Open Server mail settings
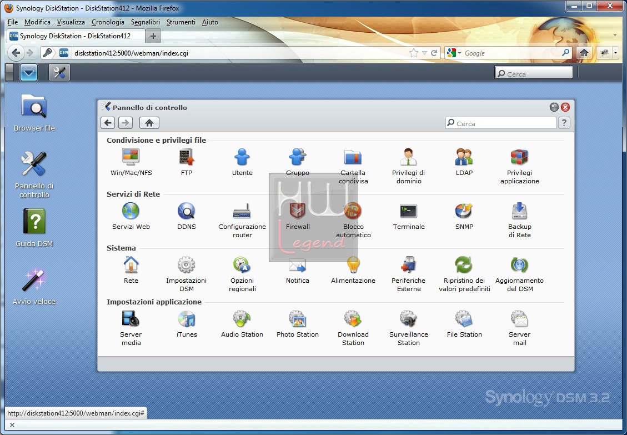The height and width of the screenshot is (435, 627). (519, 328)
